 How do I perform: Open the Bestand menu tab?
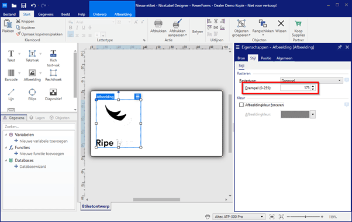coord(9,14)
